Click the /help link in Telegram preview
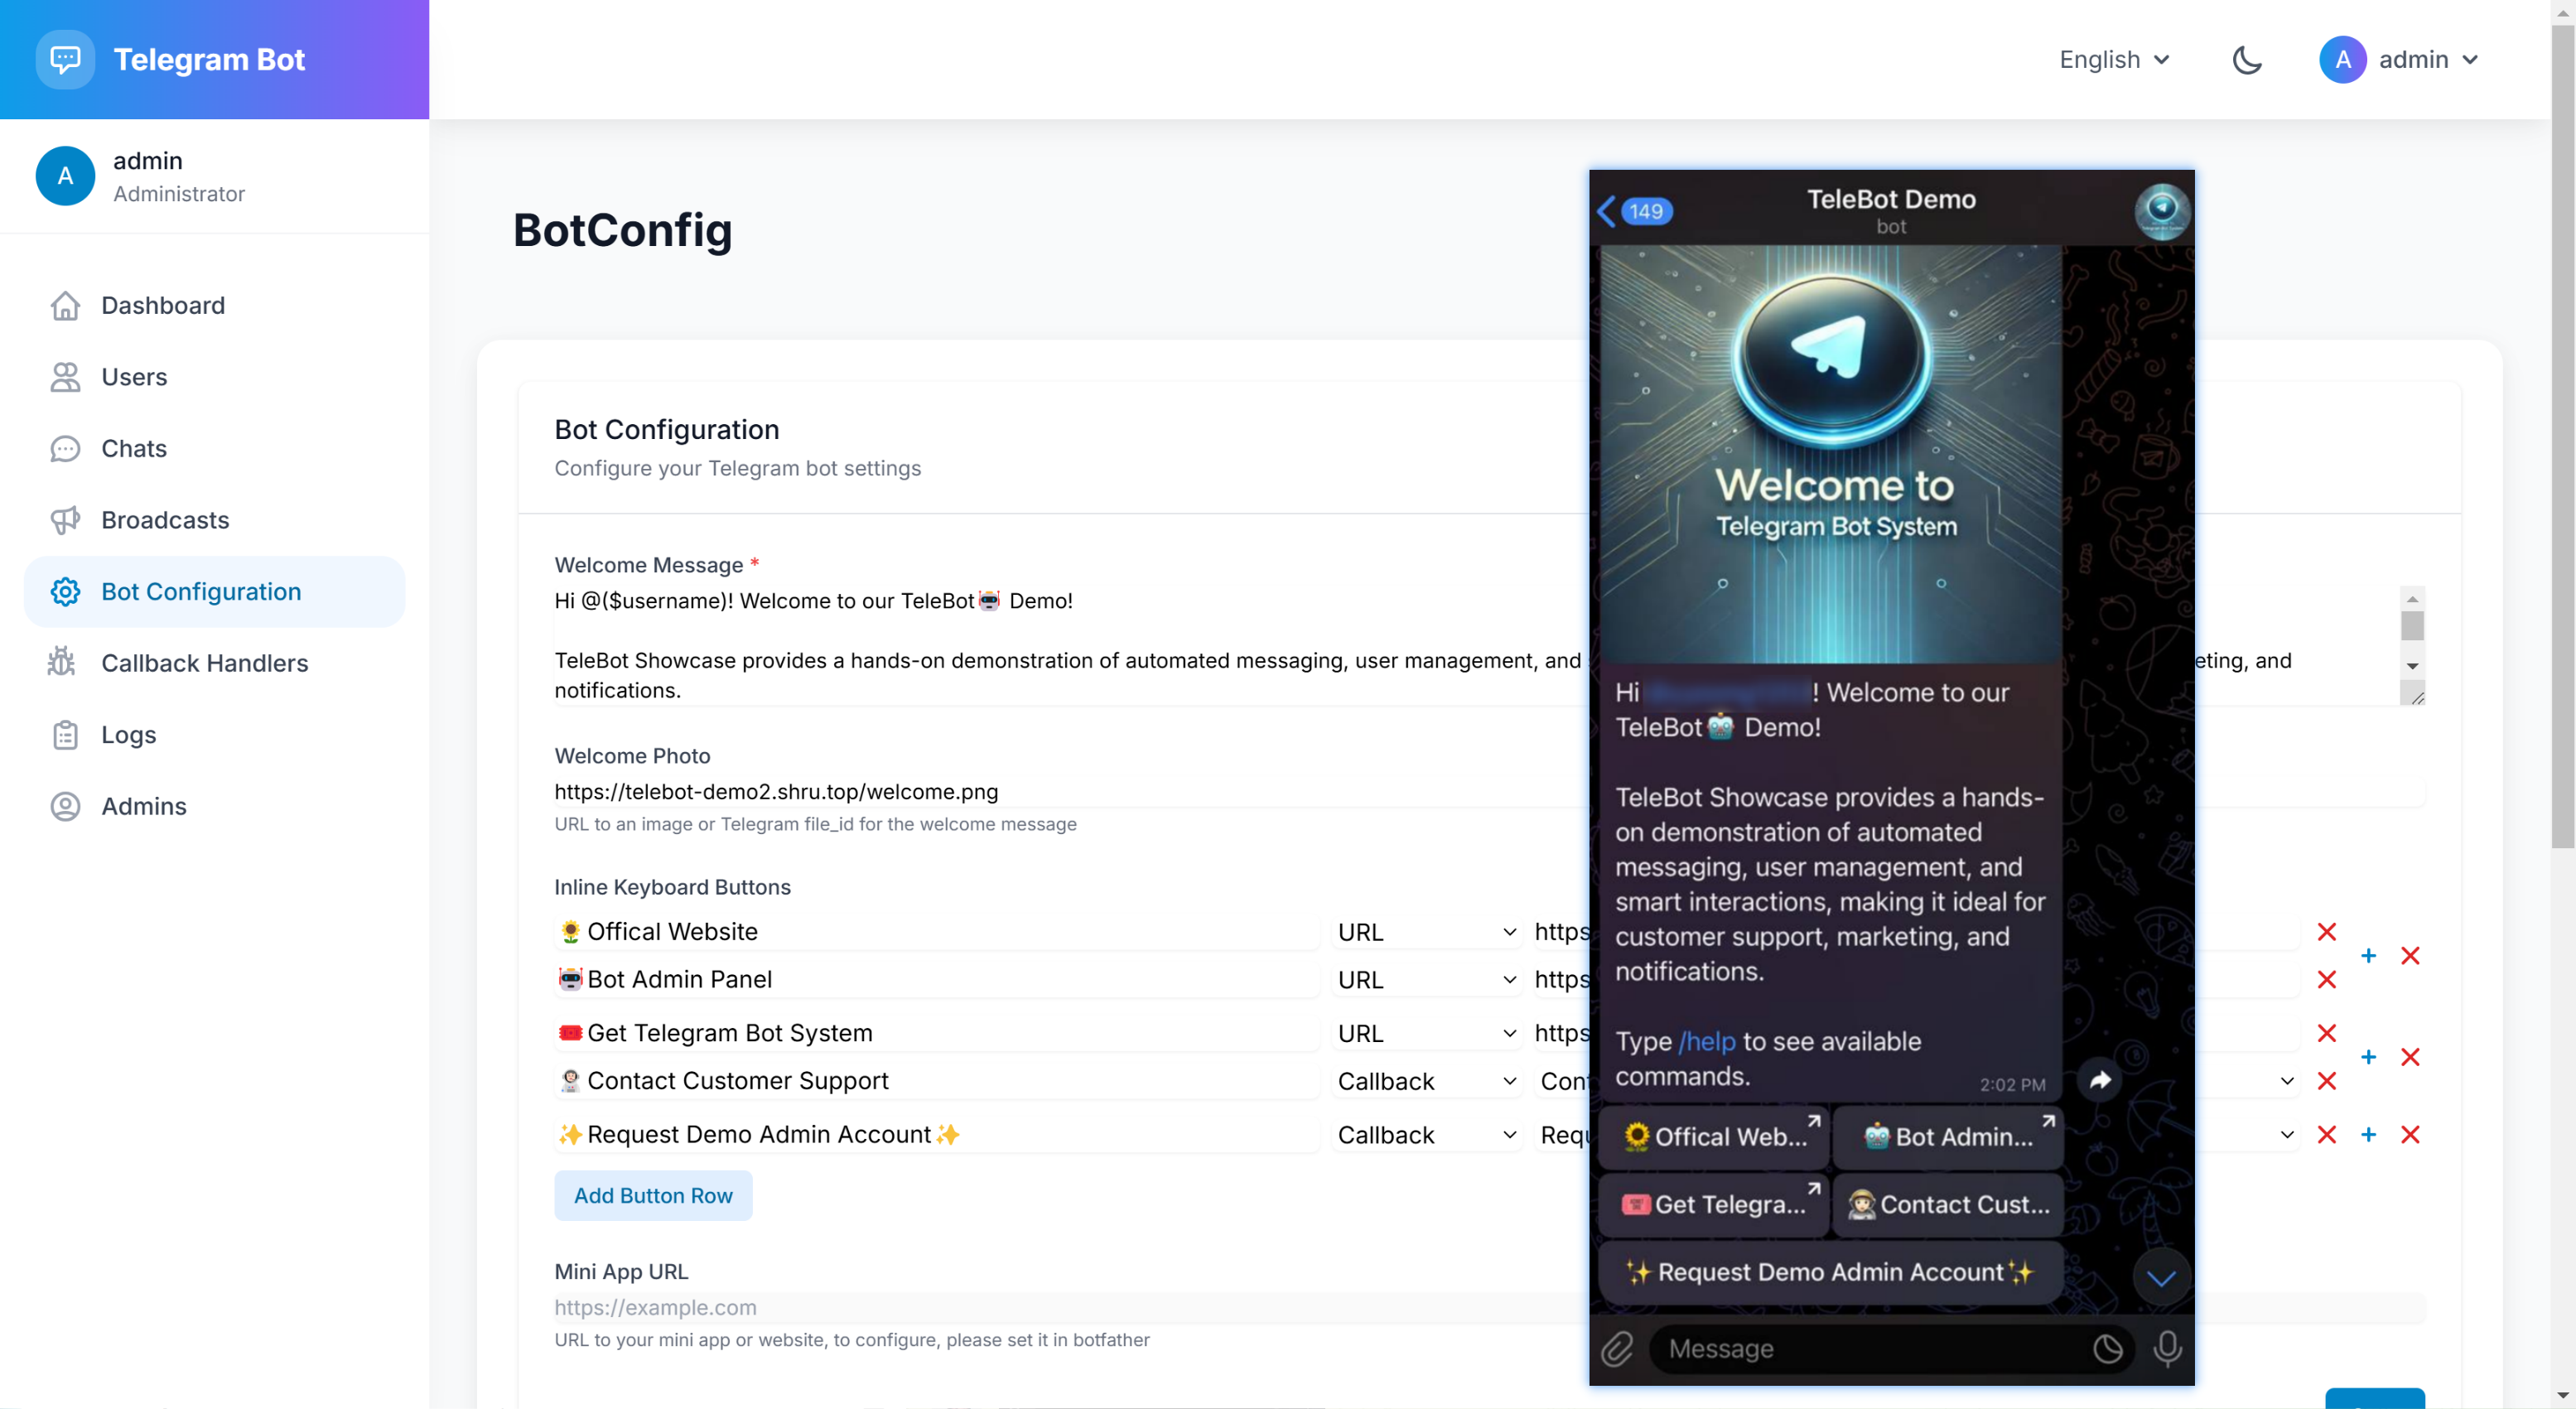 (1706, 1041)
